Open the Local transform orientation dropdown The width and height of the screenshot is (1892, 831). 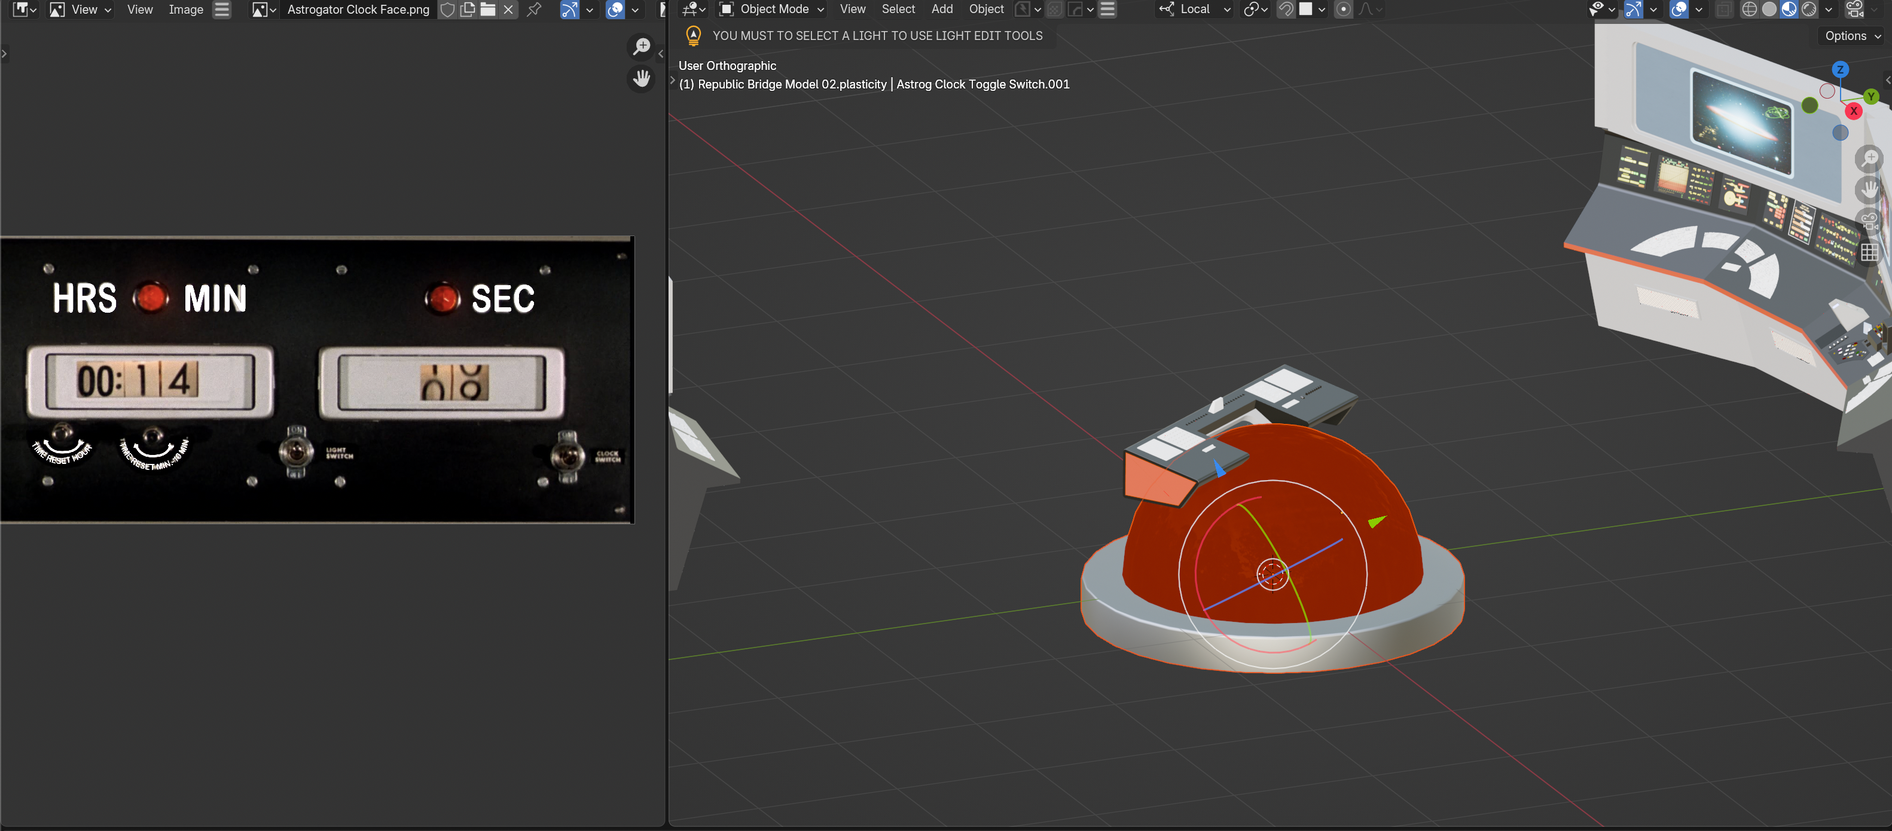(x=1195, y=10)
